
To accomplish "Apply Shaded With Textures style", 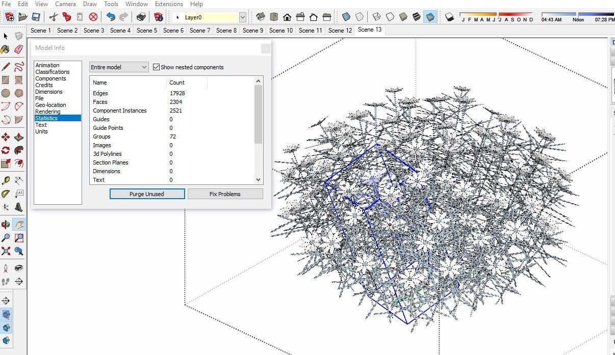I will tap(417, 17).
